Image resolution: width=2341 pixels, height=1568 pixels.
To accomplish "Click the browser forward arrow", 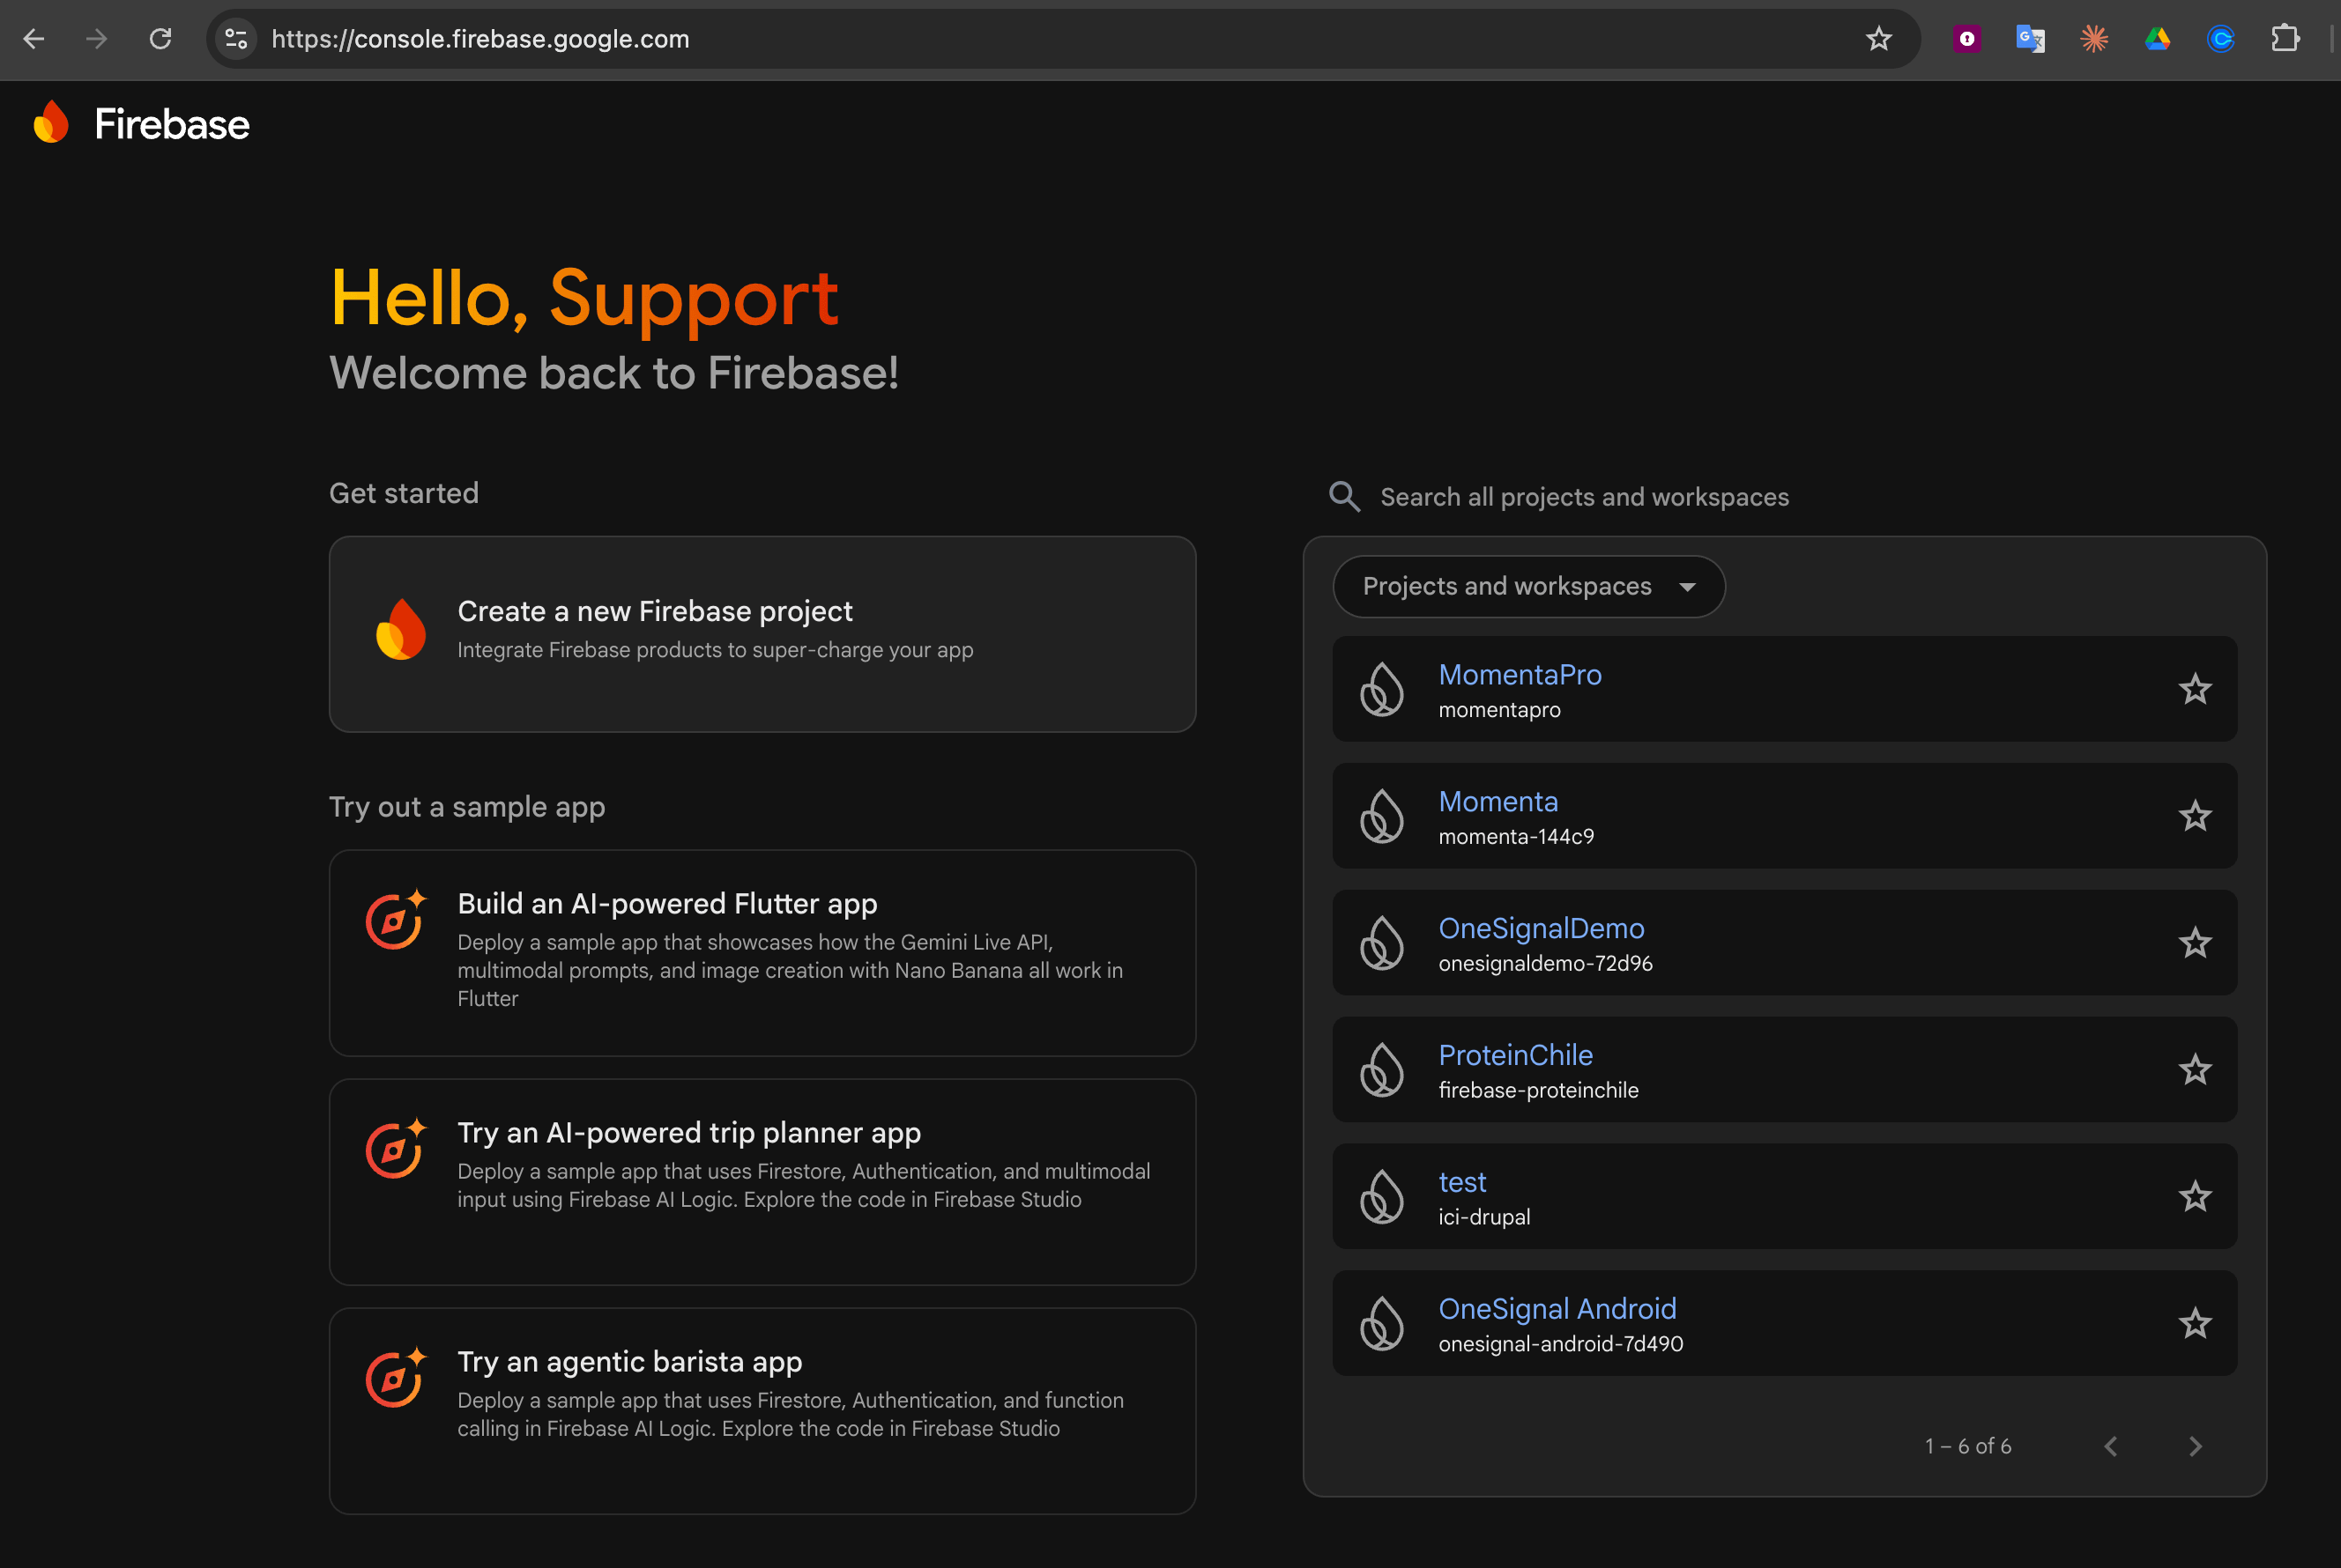I will 97,39.
